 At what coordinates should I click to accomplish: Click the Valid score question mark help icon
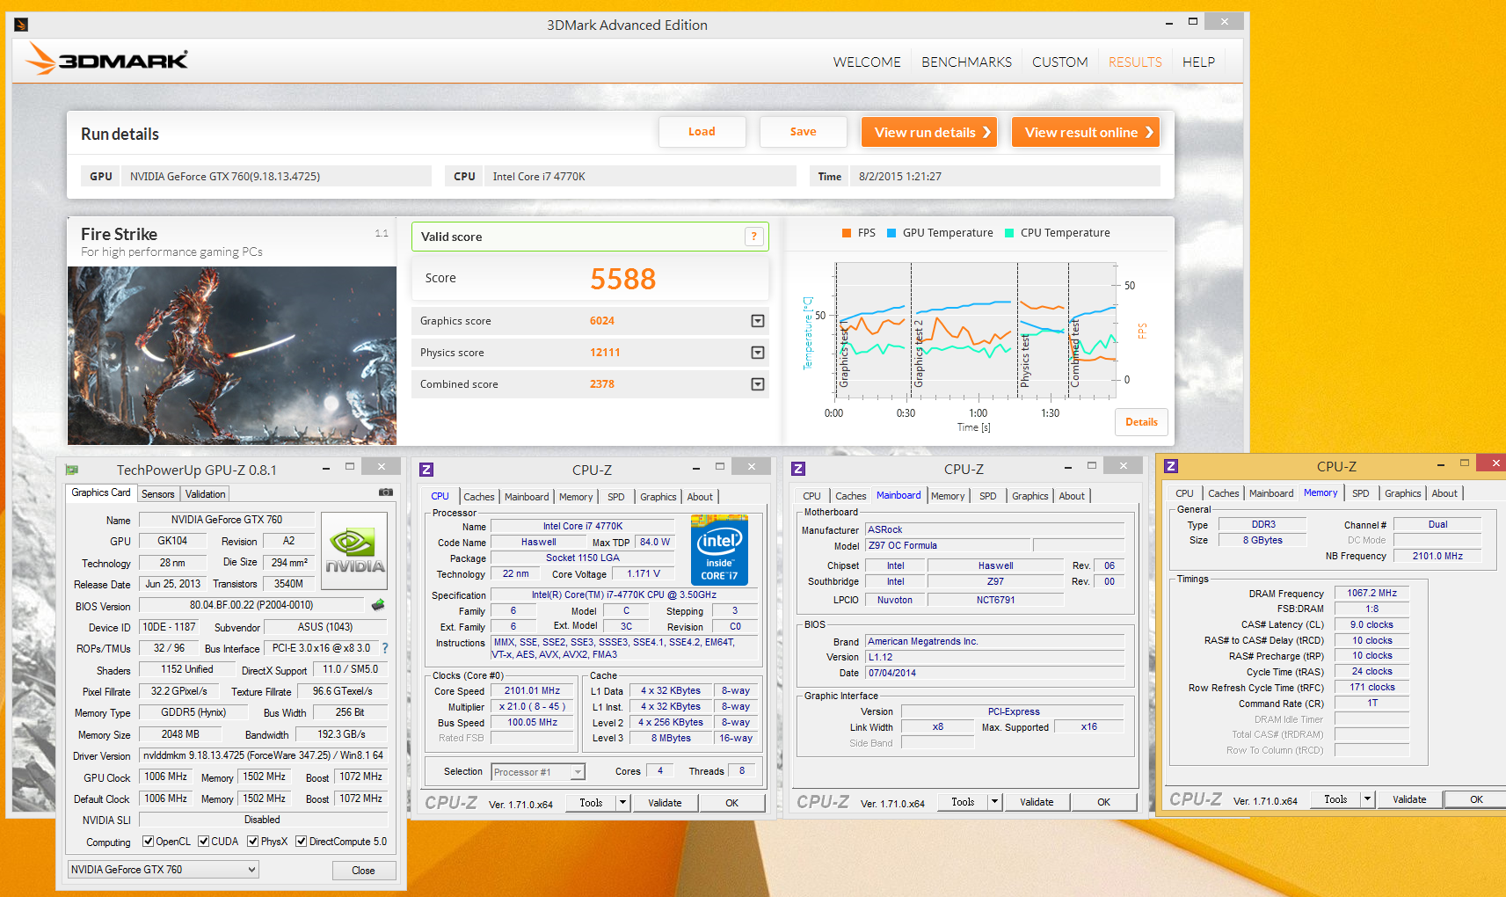[753, 237]
